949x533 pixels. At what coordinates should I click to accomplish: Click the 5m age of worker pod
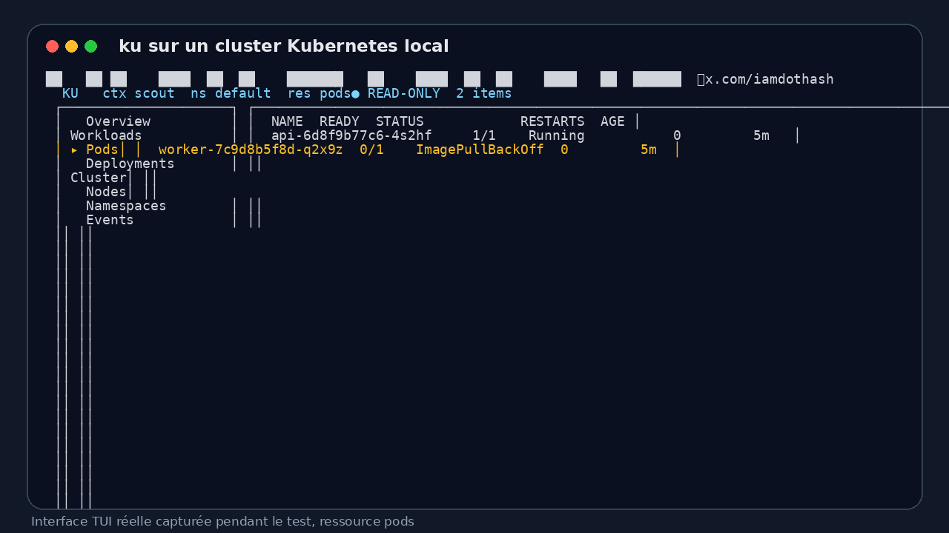tap(649, 150)
